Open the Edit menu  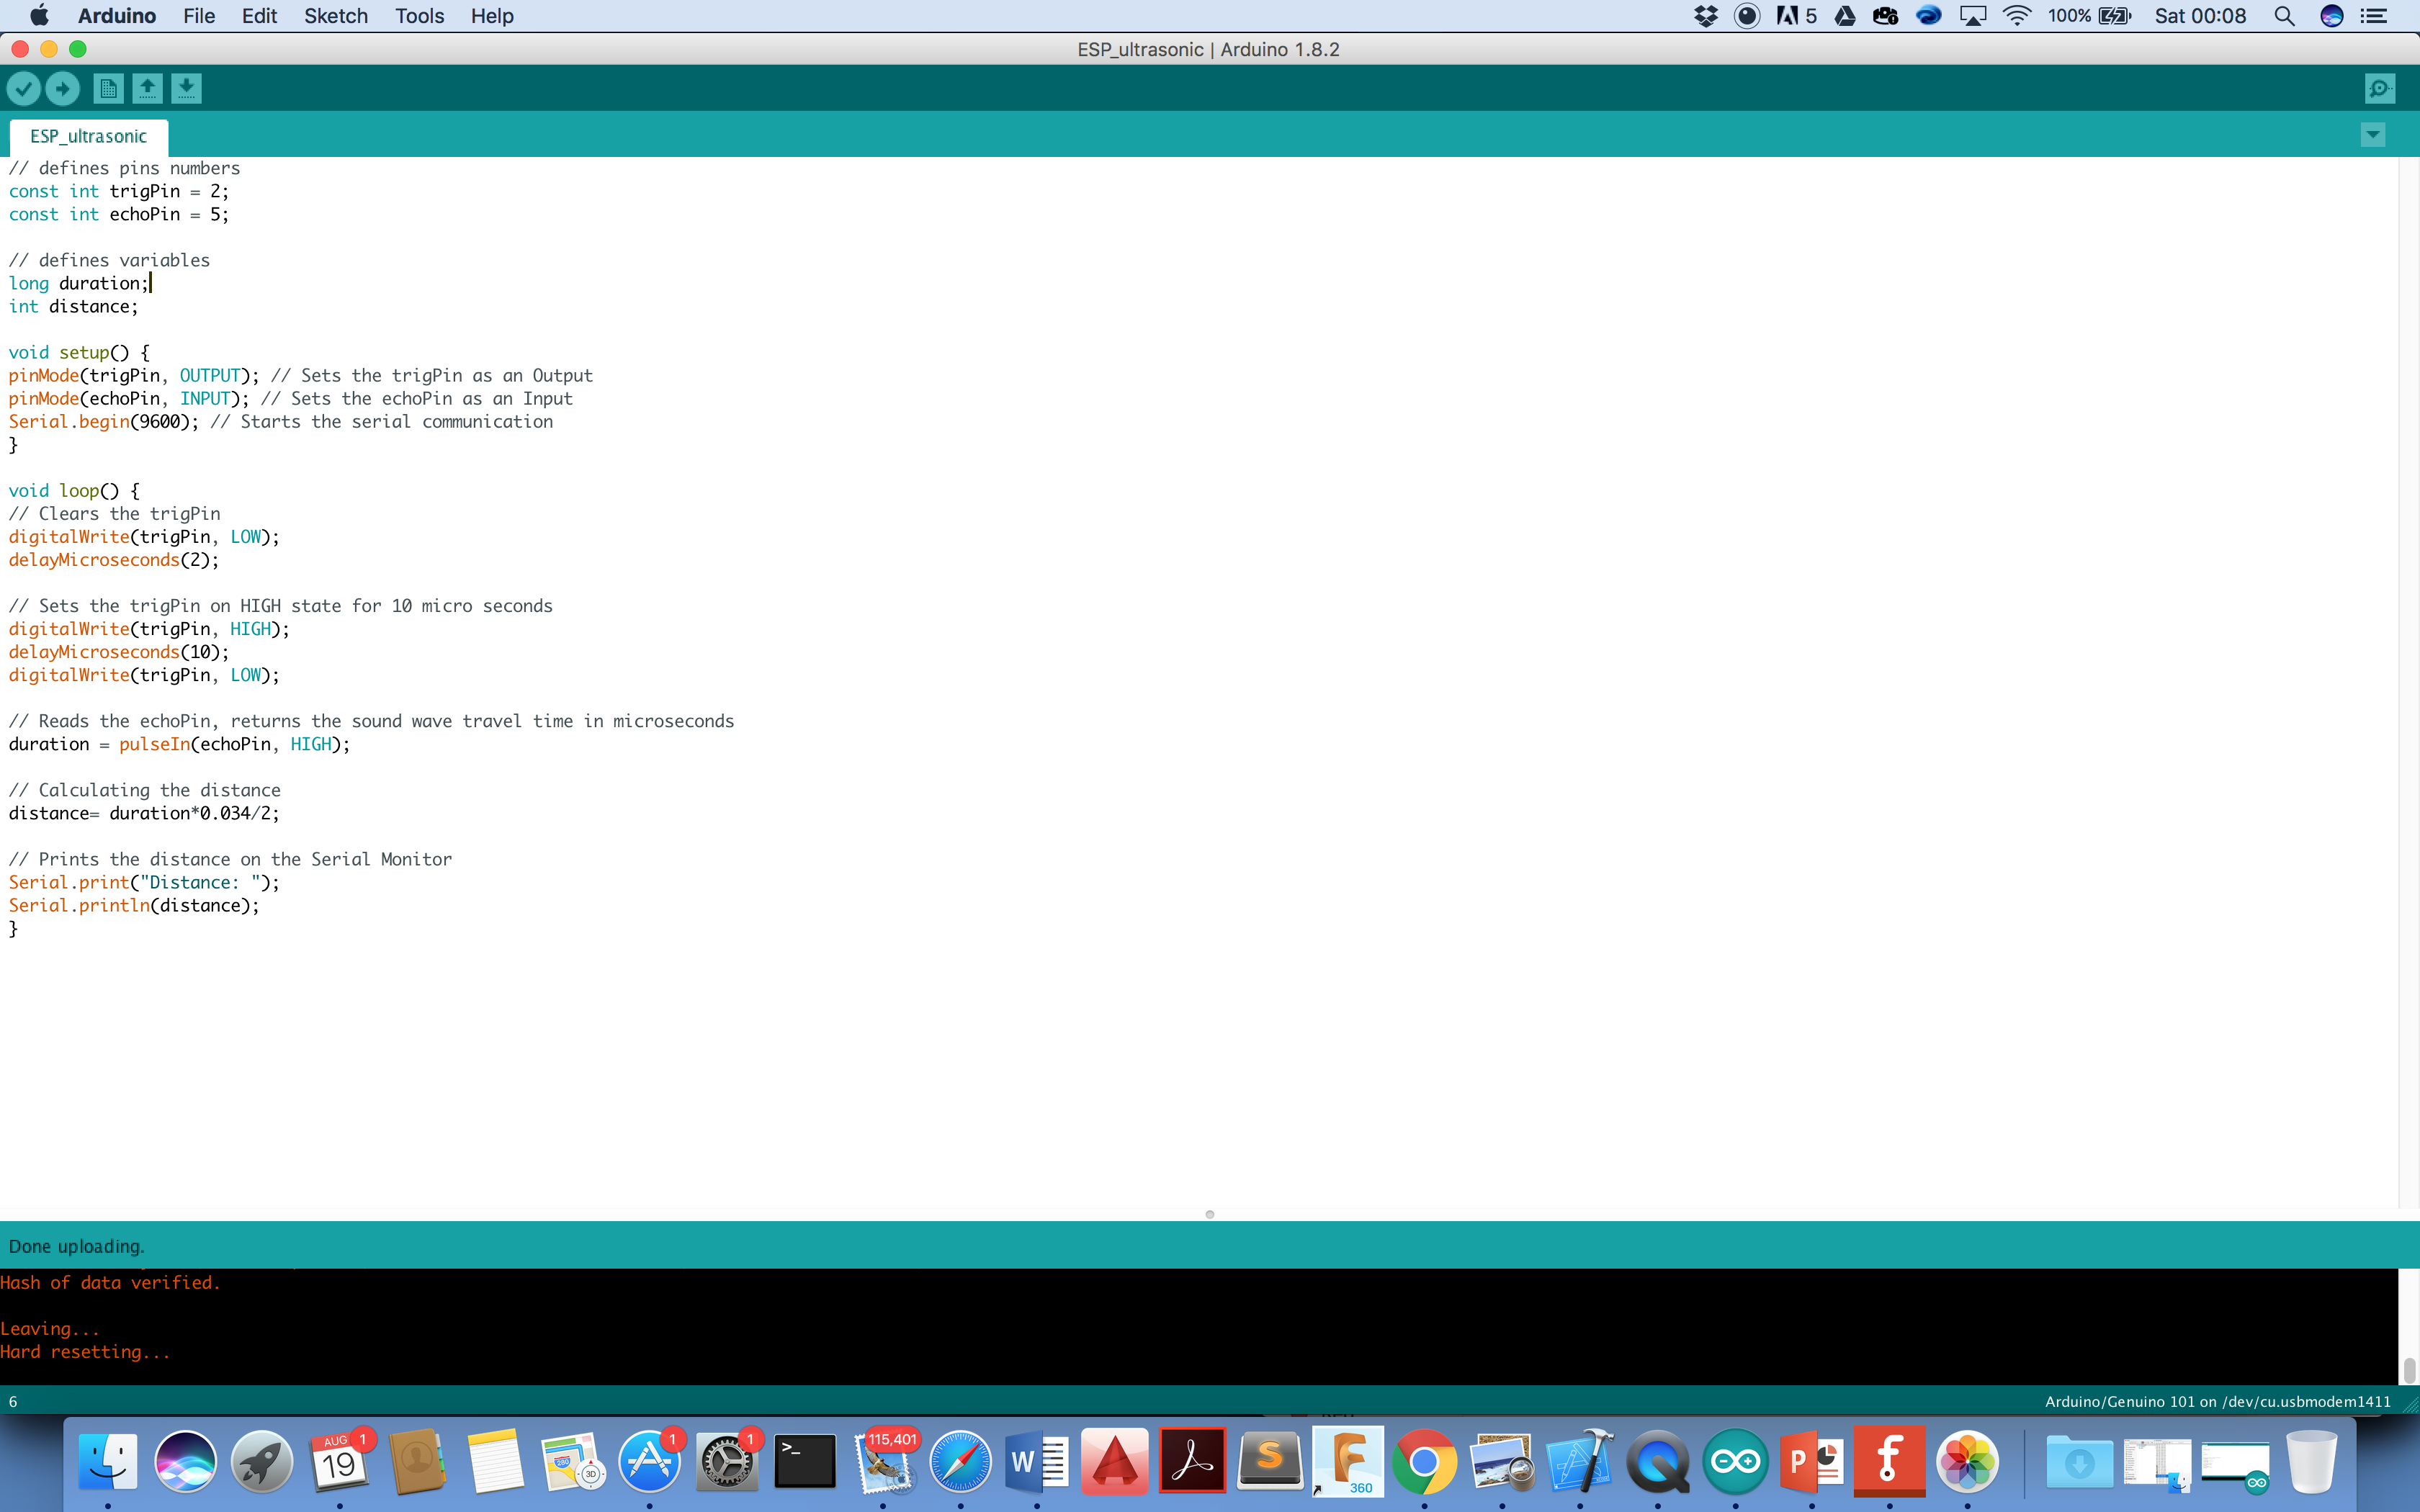click(259, 16)
